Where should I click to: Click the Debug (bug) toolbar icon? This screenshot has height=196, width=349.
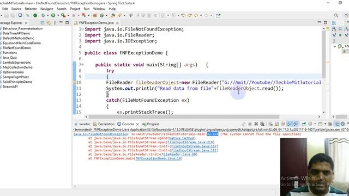pyautogui.click(x=43, y=15)
